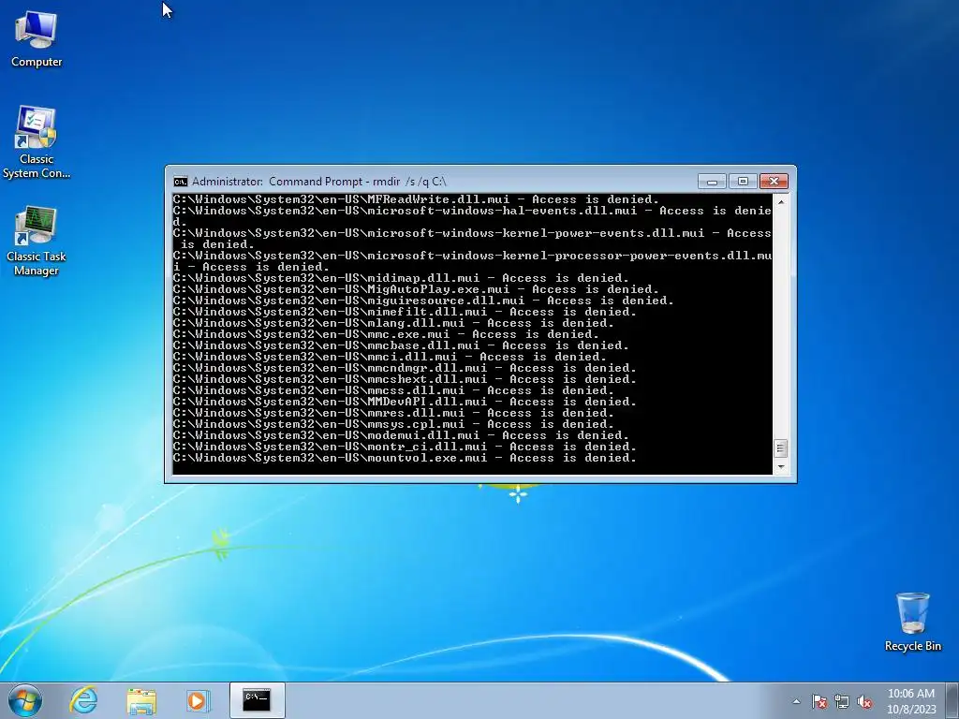This screenshot has width=959, height=719.
Task: Select the Classic Task Manager shortcut
Action: (37, 241)
